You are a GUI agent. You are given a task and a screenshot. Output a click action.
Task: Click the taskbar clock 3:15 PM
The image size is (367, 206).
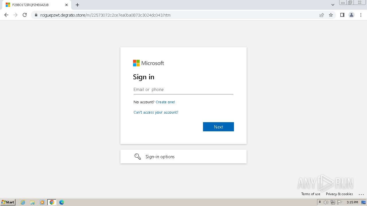point(352,202)
